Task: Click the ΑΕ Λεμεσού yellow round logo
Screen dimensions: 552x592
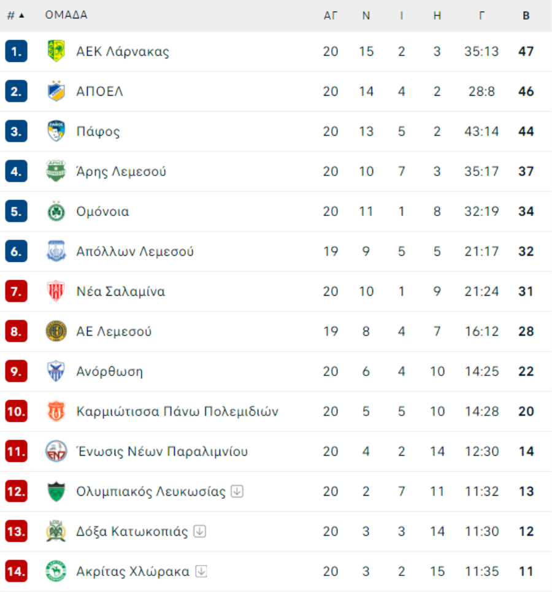Action: click(56, 331)
